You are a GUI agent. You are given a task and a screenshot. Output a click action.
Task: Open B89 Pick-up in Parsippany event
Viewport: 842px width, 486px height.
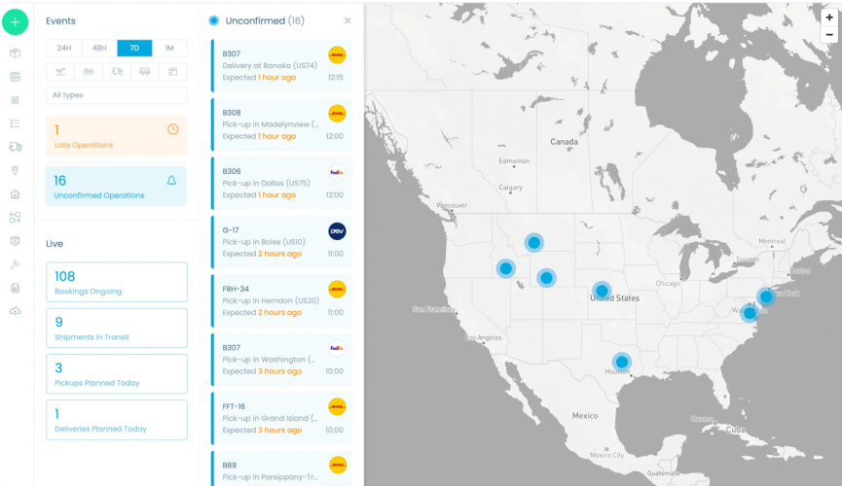click(282, 469)
